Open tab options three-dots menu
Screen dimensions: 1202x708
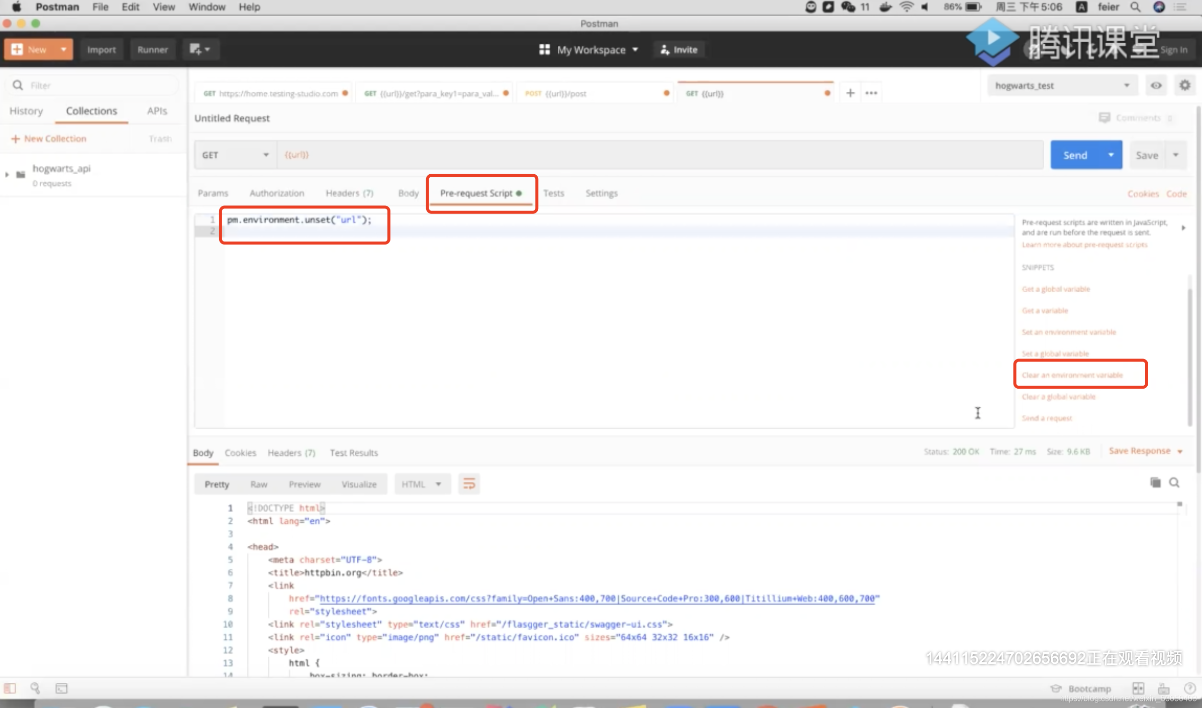[x=871, y=93]
